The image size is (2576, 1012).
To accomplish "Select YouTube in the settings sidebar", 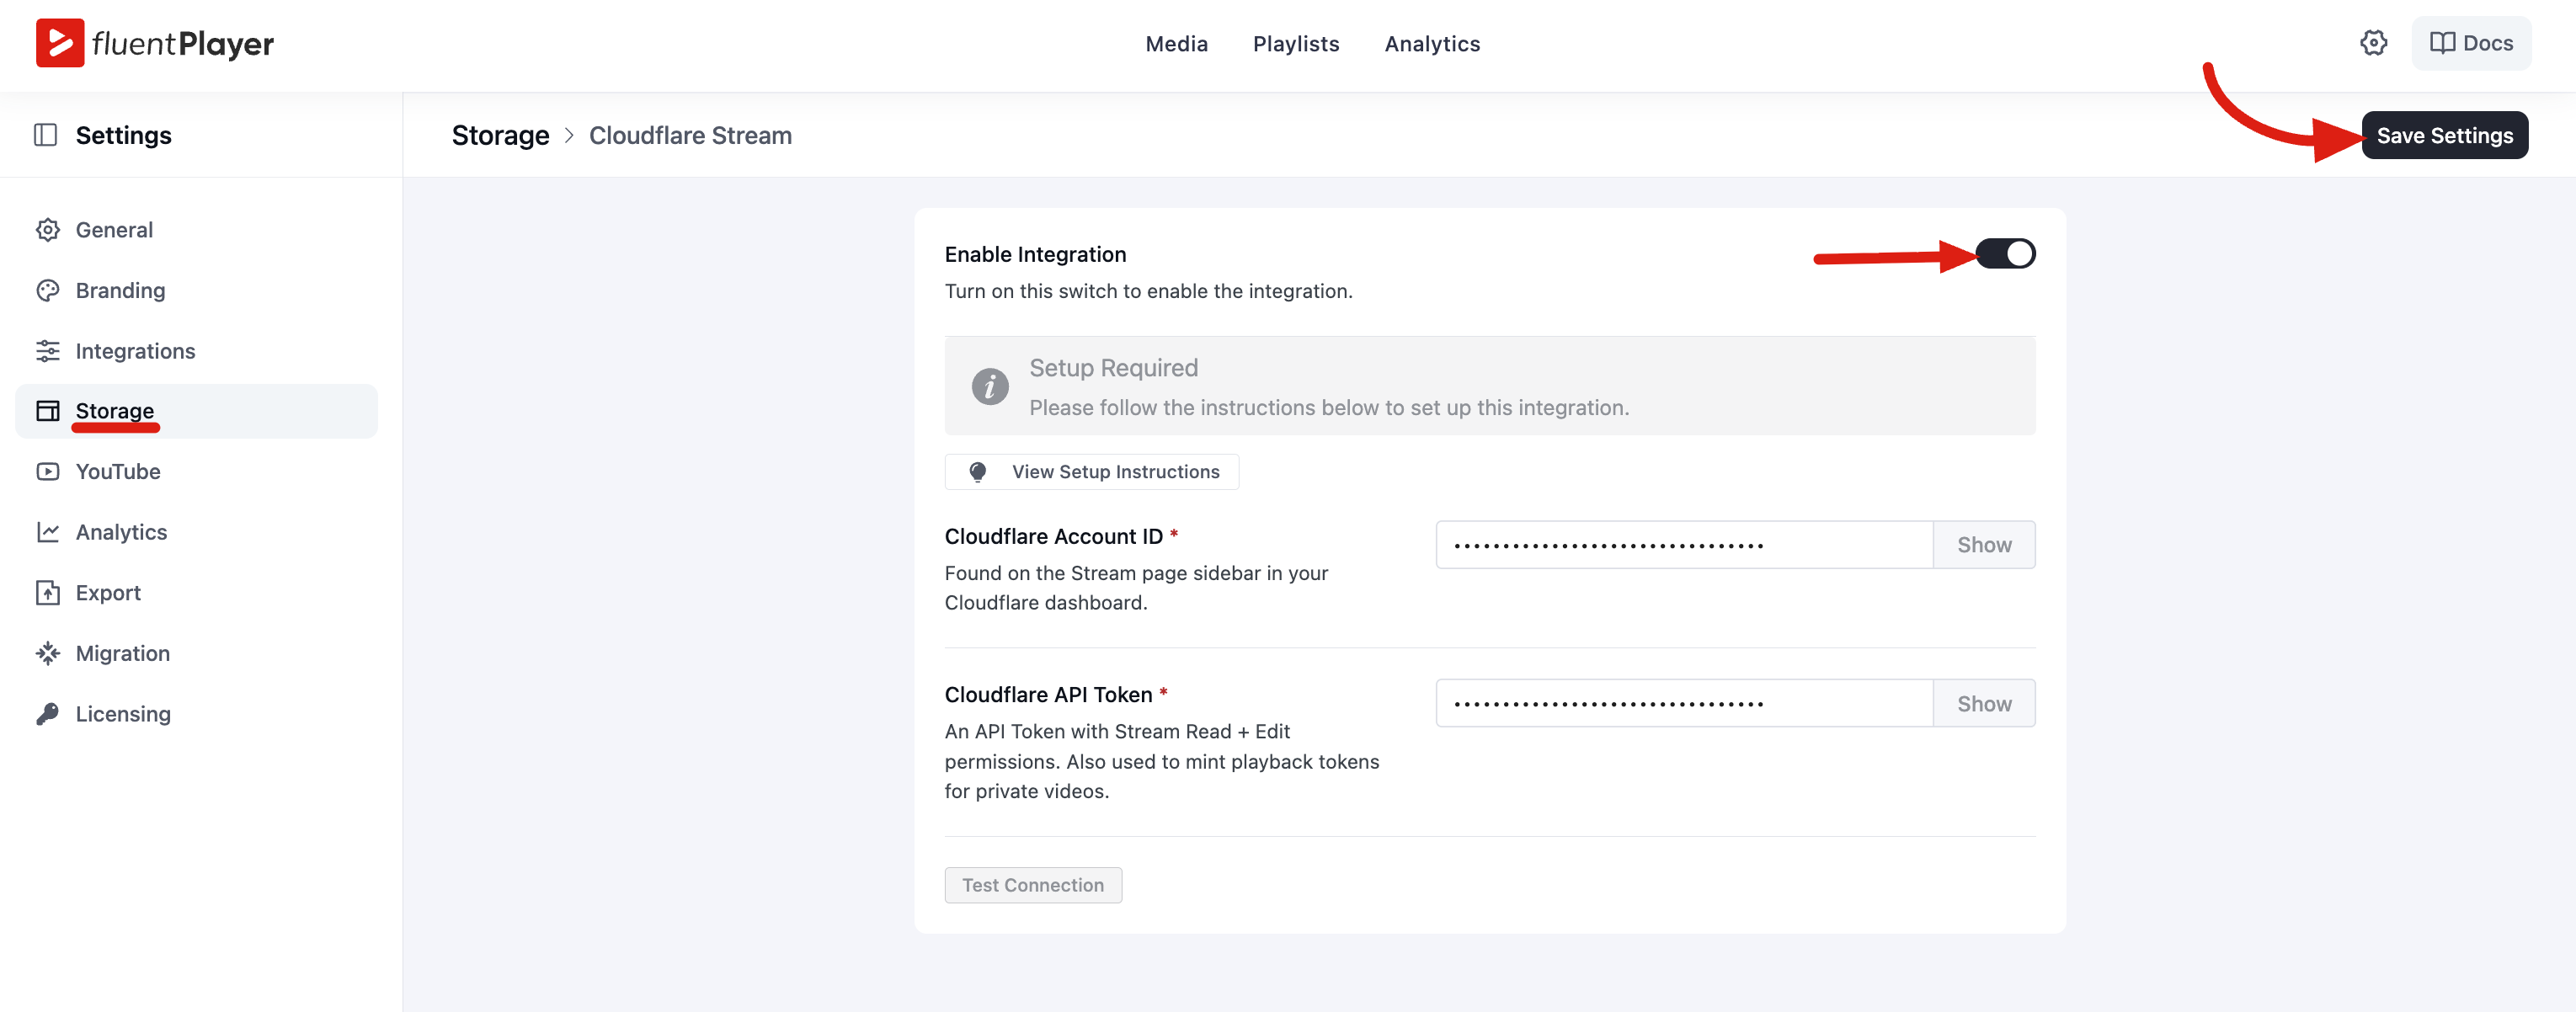I will (x=196, y=471).
